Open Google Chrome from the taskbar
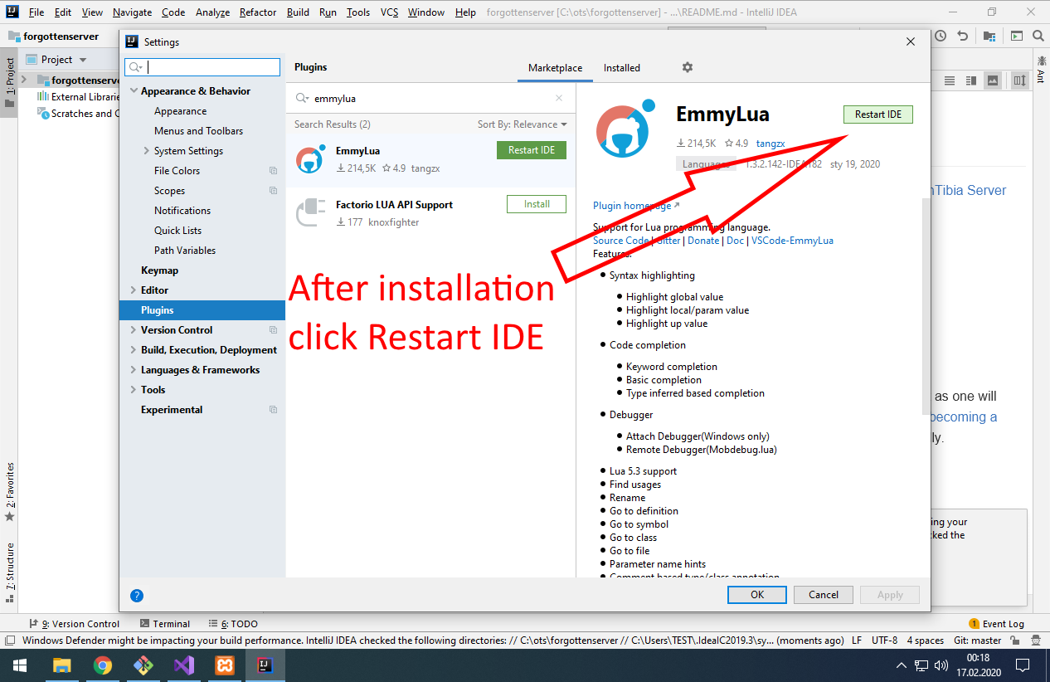 point(103,665)
